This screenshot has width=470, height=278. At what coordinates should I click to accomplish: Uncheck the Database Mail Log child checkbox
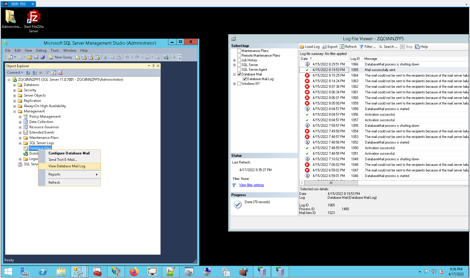(245, 79)
